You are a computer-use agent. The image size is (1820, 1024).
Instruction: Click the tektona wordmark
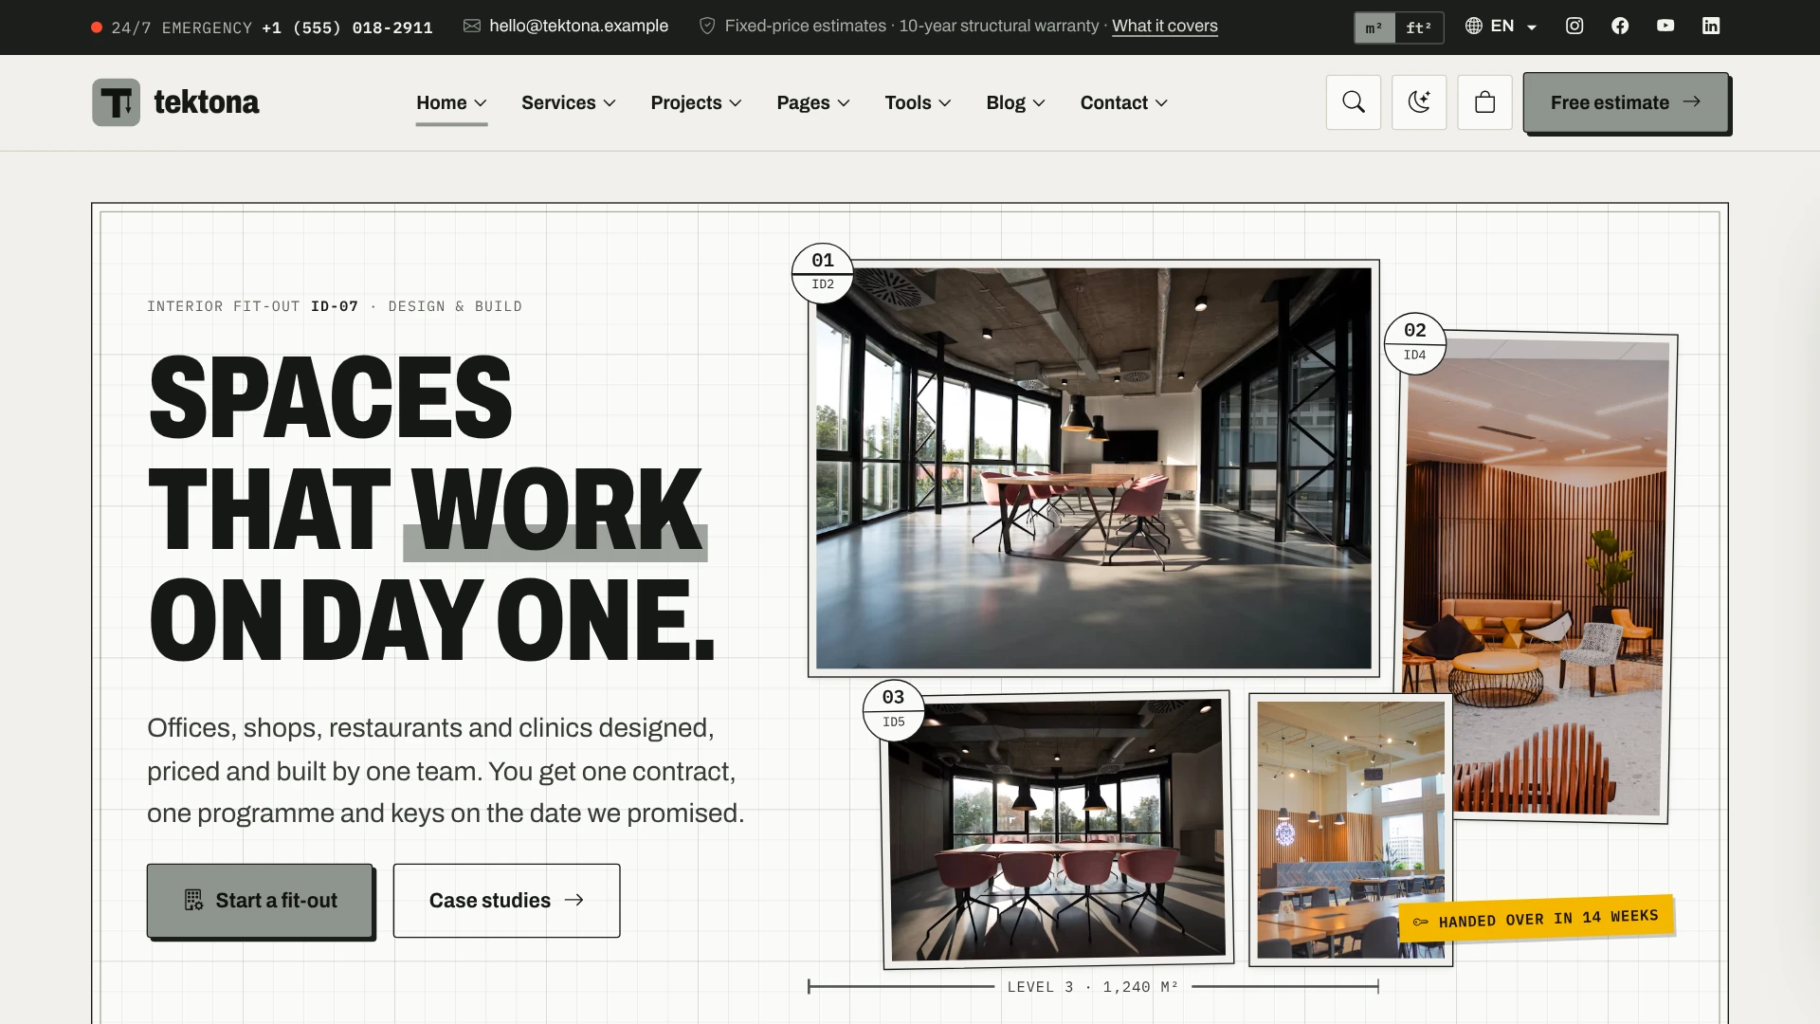pyautogui.click(x=207, y=102)
